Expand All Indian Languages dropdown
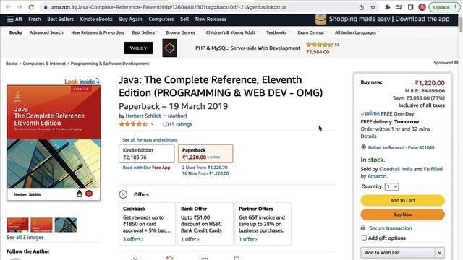Image resolution: width=463 pixels, height=260 pixels. [x=357, y=32]
